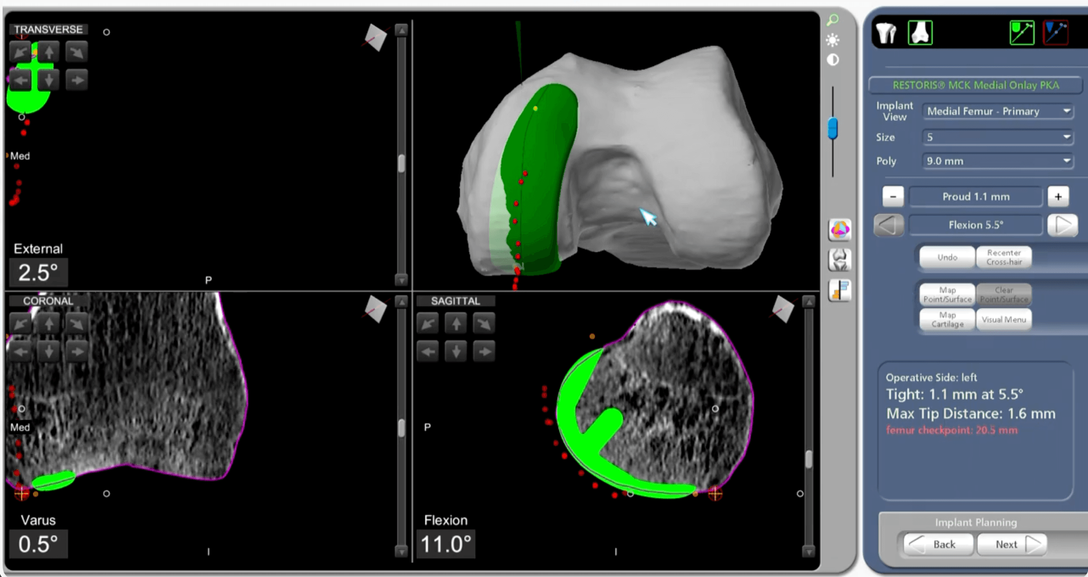Click up arrow in Coronal view
This screenshot has height=577, width=1088.
pos(49,324)
